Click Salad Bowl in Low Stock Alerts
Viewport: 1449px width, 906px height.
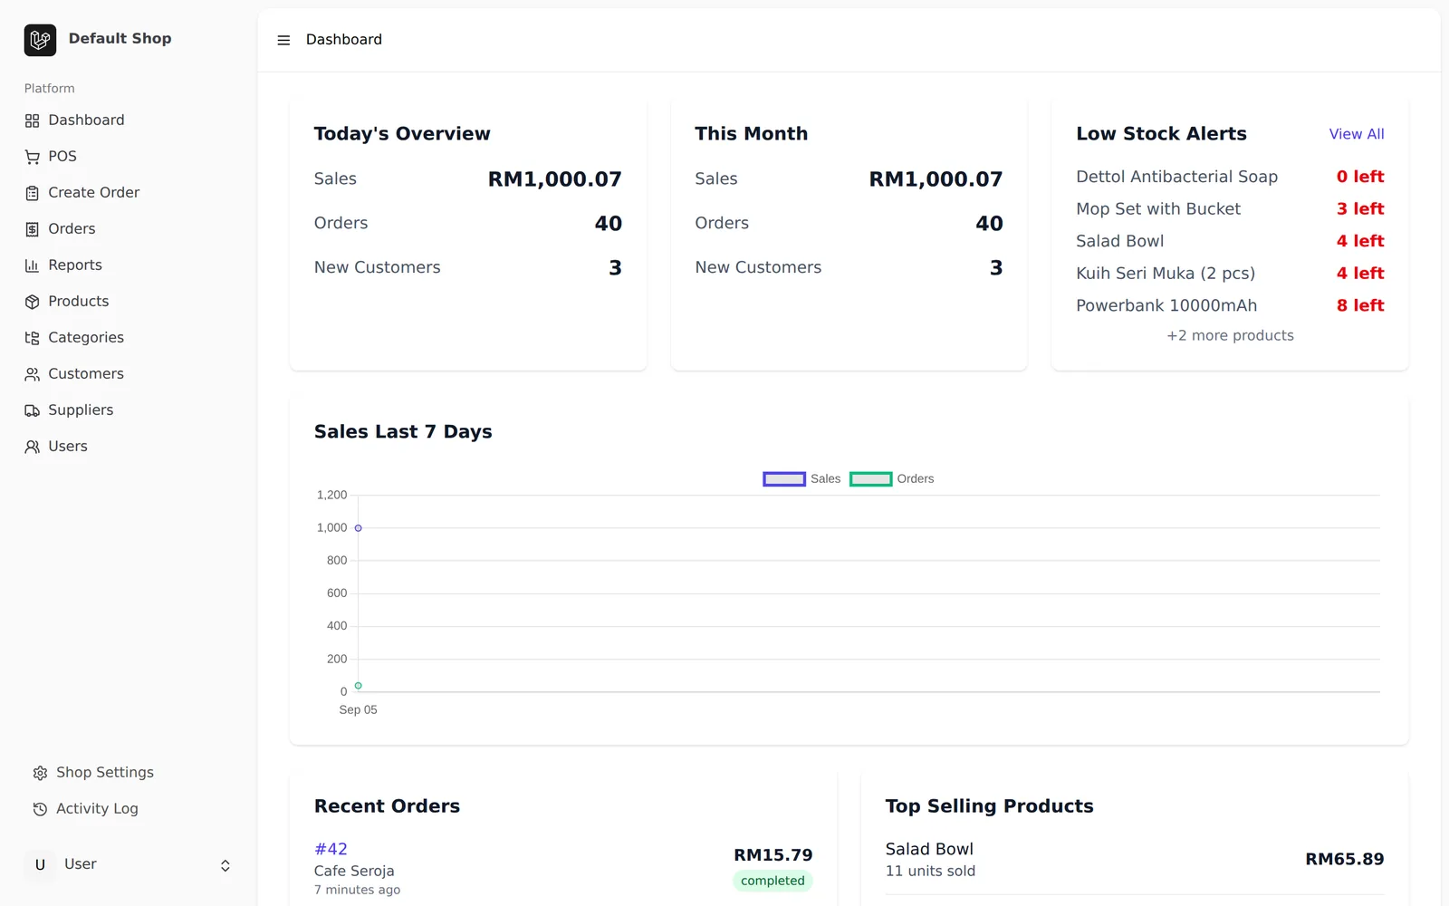point(1119,241)
